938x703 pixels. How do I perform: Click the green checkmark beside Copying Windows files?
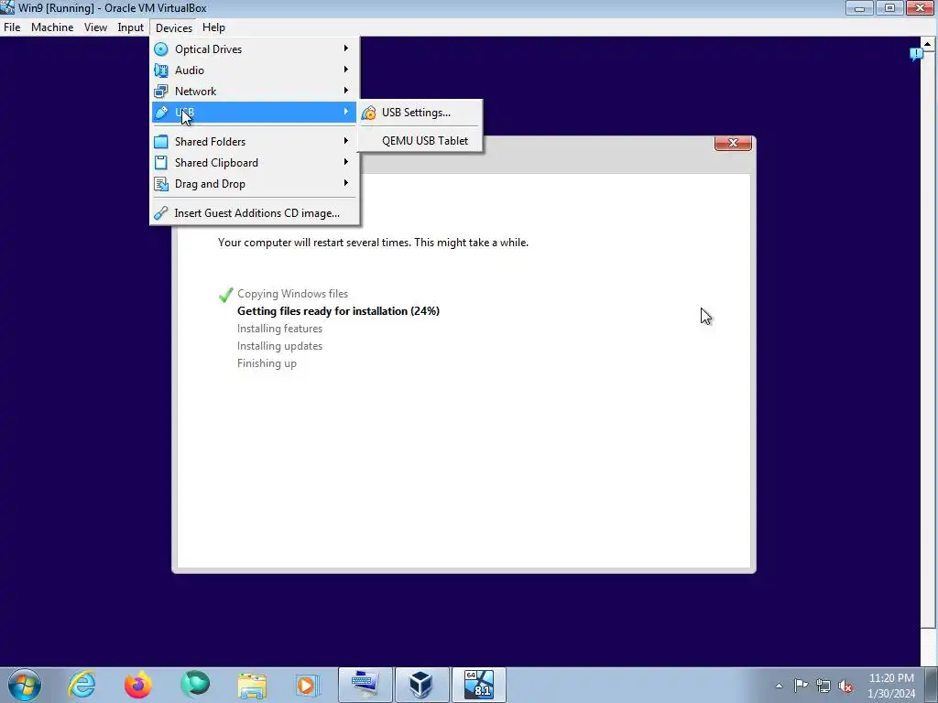[x=225, y=294]
